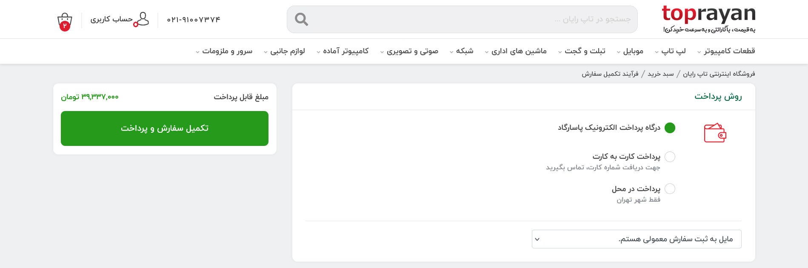This screenshot has width=808, height=268.
Task: Expand the سرور و ملزومات menu
Action: 224,51
